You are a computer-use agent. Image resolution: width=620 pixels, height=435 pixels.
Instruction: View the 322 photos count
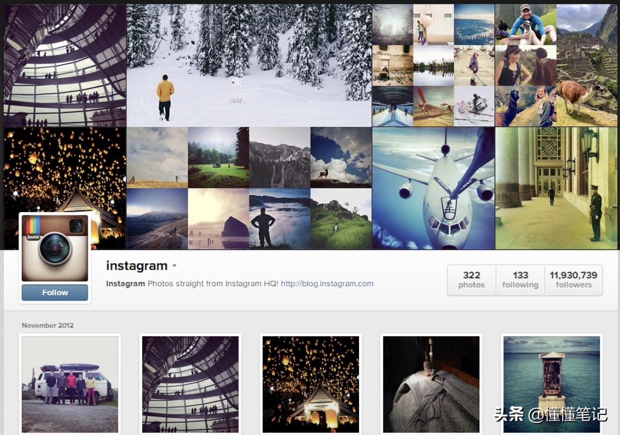[x=471, y=280]
